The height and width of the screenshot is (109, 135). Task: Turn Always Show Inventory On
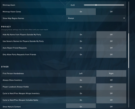coord(81,80)
